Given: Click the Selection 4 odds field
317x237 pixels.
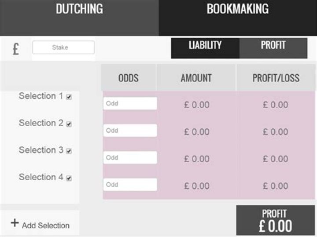Looking at the screenshot, I should click(130, 185).
